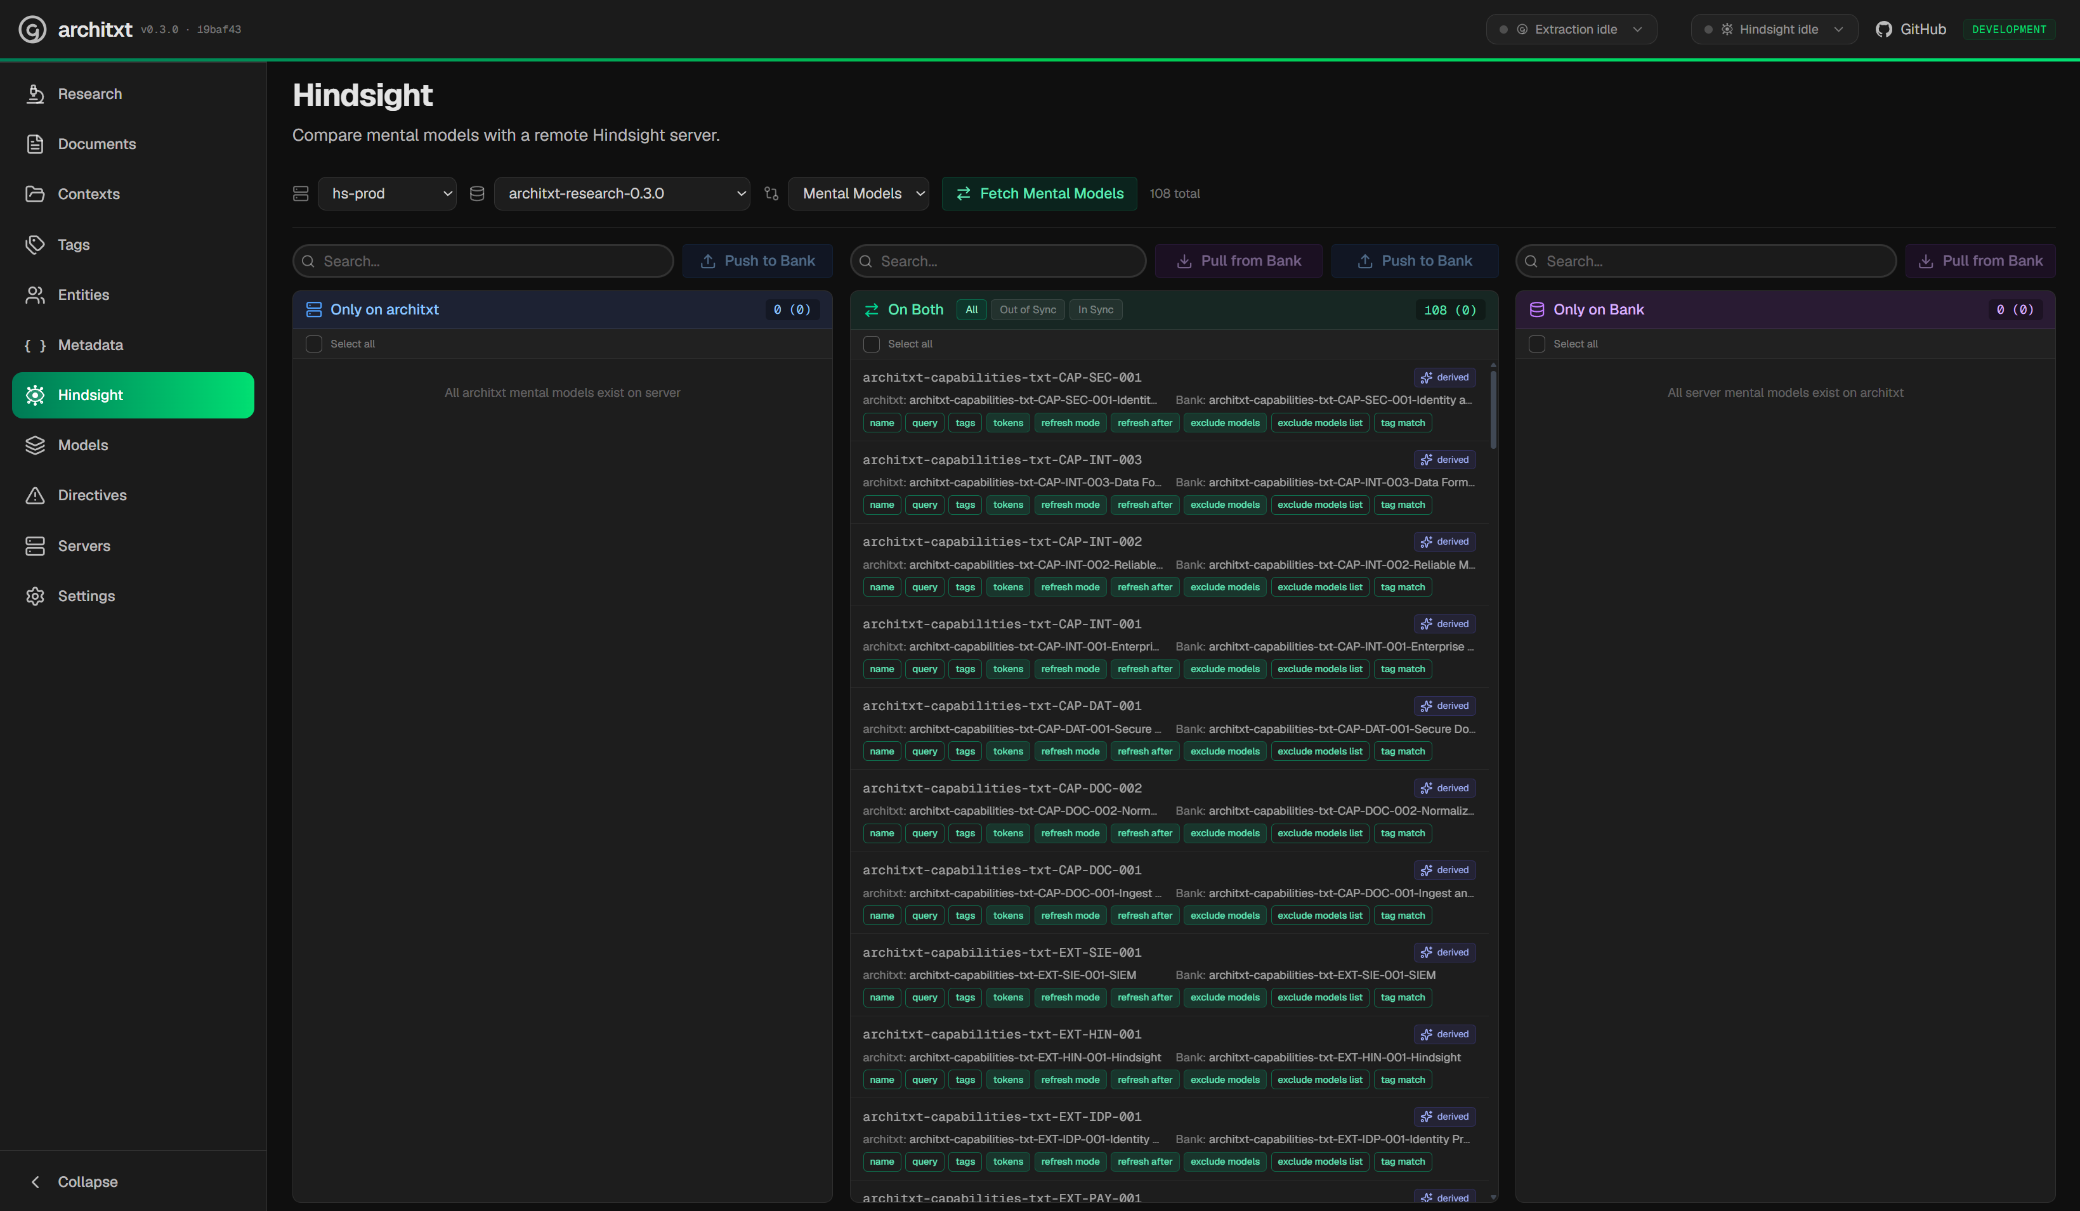The height and width of the screenshot is (1211, 2080).
Task: Click exclude models list chip on CAP-DAT-001
Action: pos(1319,751)
